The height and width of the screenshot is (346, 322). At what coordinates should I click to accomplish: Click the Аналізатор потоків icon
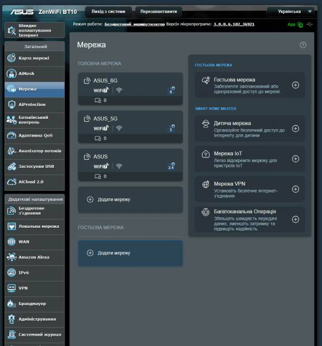[x=12, y=151]
